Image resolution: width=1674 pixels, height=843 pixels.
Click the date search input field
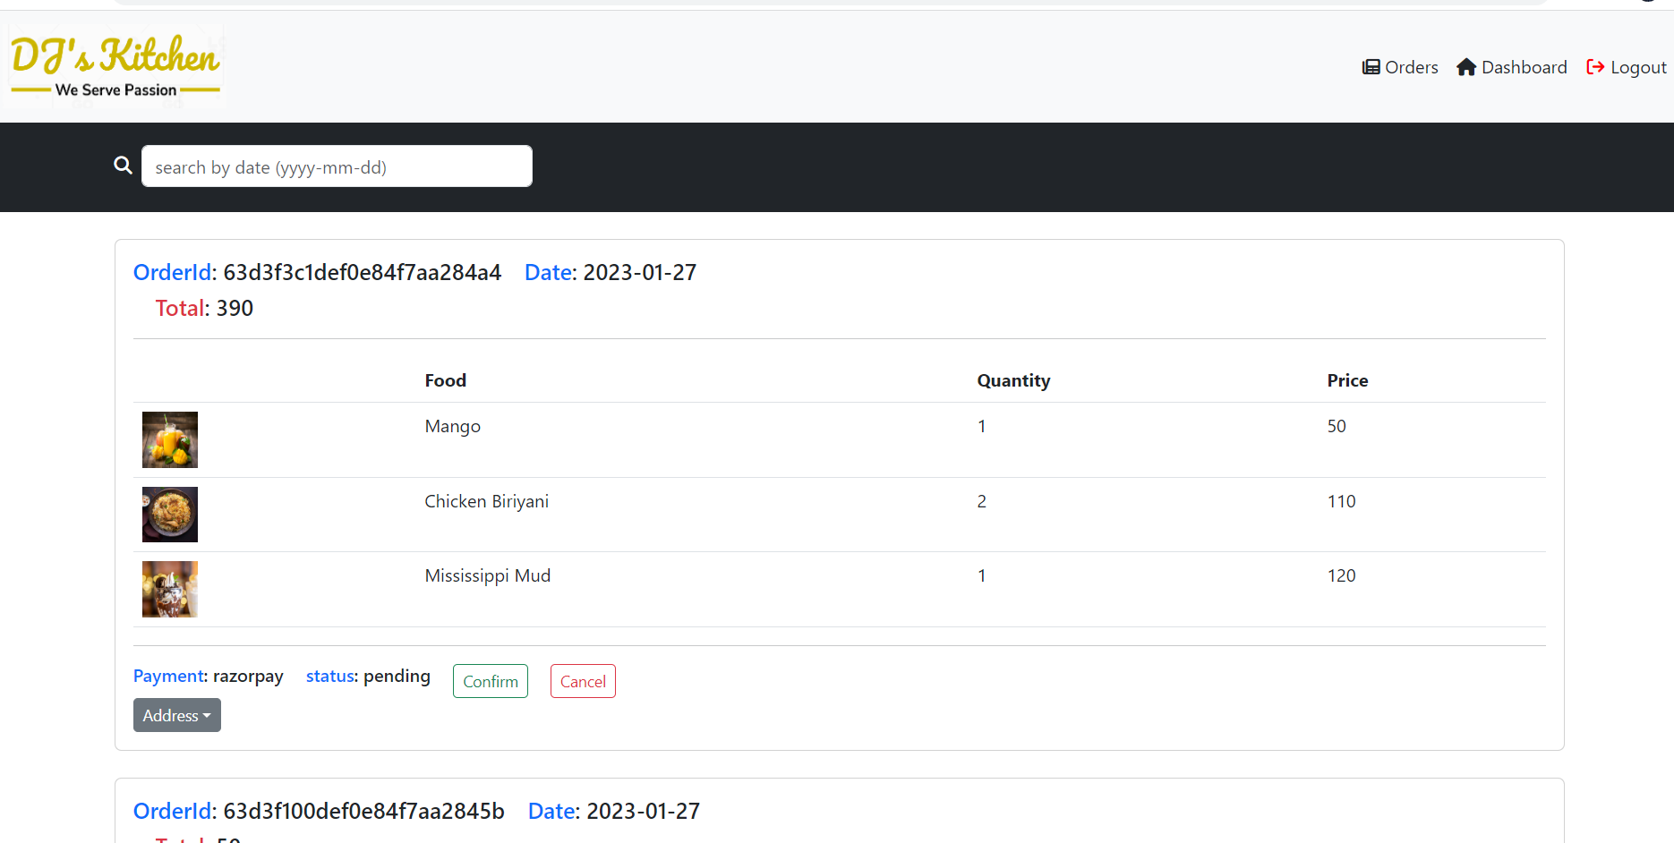pos(337,166)
